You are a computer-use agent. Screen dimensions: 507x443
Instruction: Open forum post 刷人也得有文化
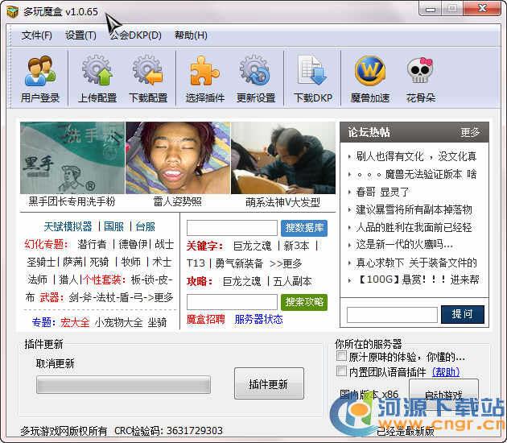pyautogui.click(x=416, y=156)
